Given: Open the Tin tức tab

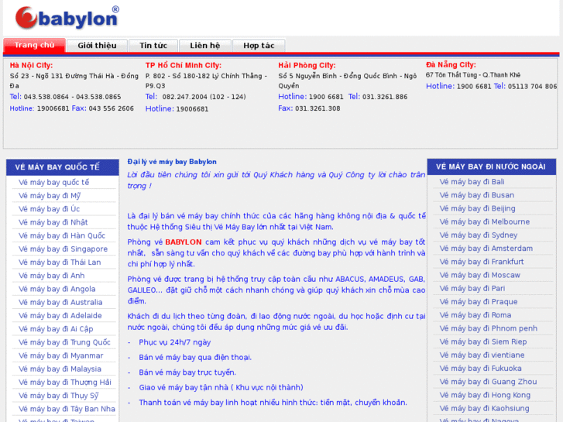Looking at the screenshot, I should [153, 46].
